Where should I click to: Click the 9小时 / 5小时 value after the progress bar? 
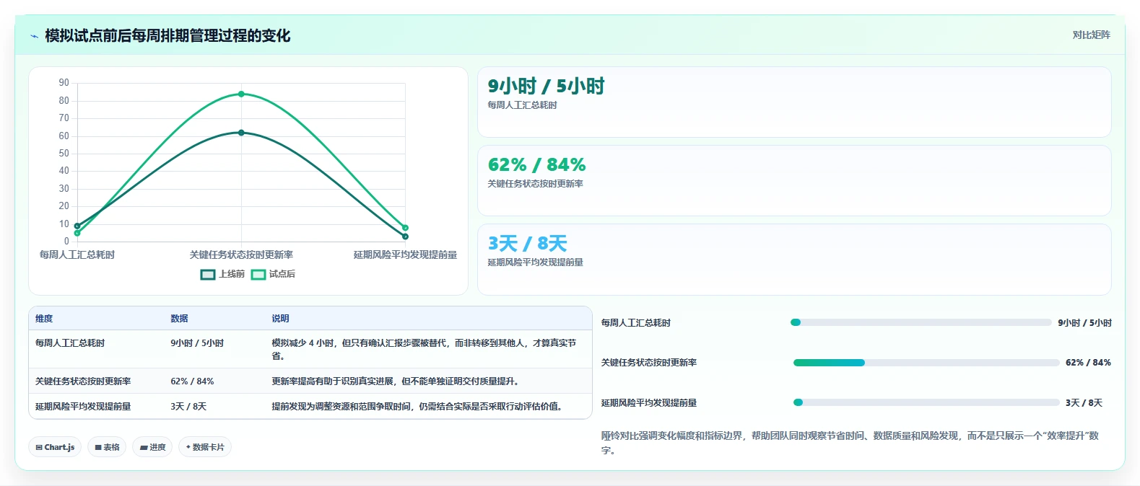click(x=1084, y=323)
